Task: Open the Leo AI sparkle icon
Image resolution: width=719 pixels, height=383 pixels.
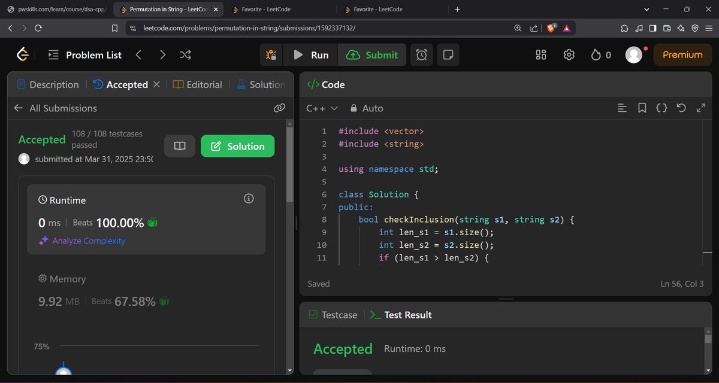Action: coord(681,28)
